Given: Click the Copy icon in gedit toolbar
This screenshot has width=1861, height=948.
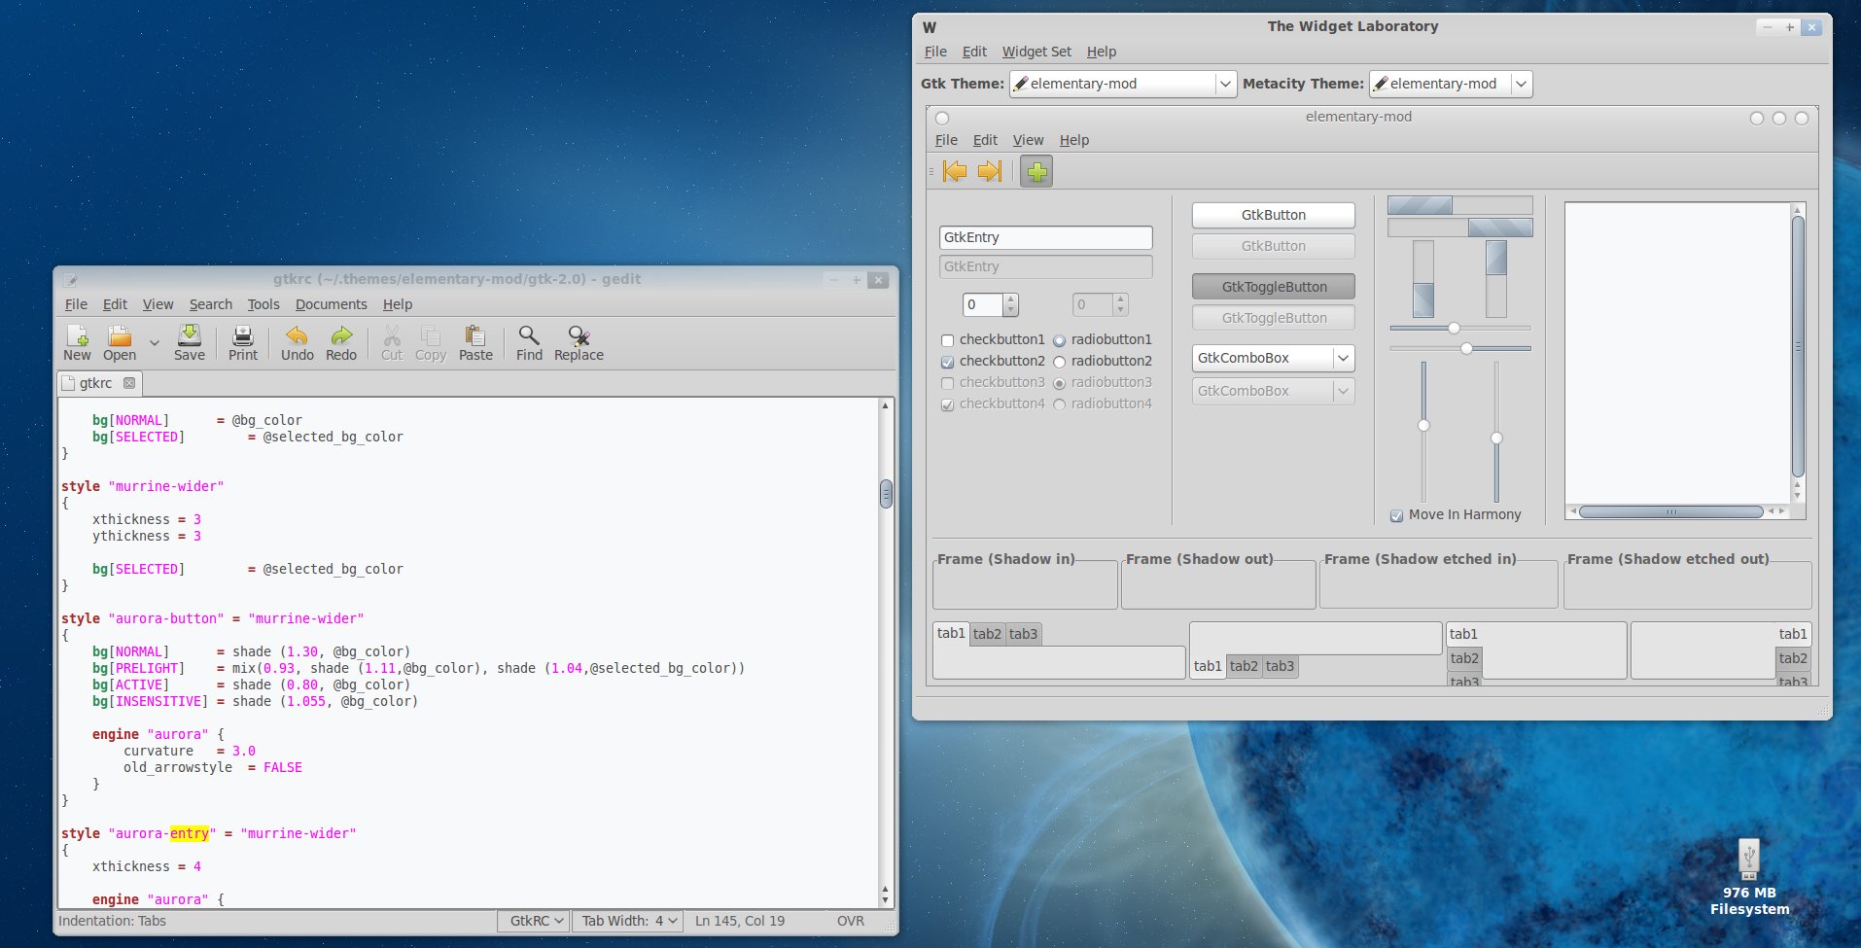Looking at the screenshot, I should pos(430,335).
